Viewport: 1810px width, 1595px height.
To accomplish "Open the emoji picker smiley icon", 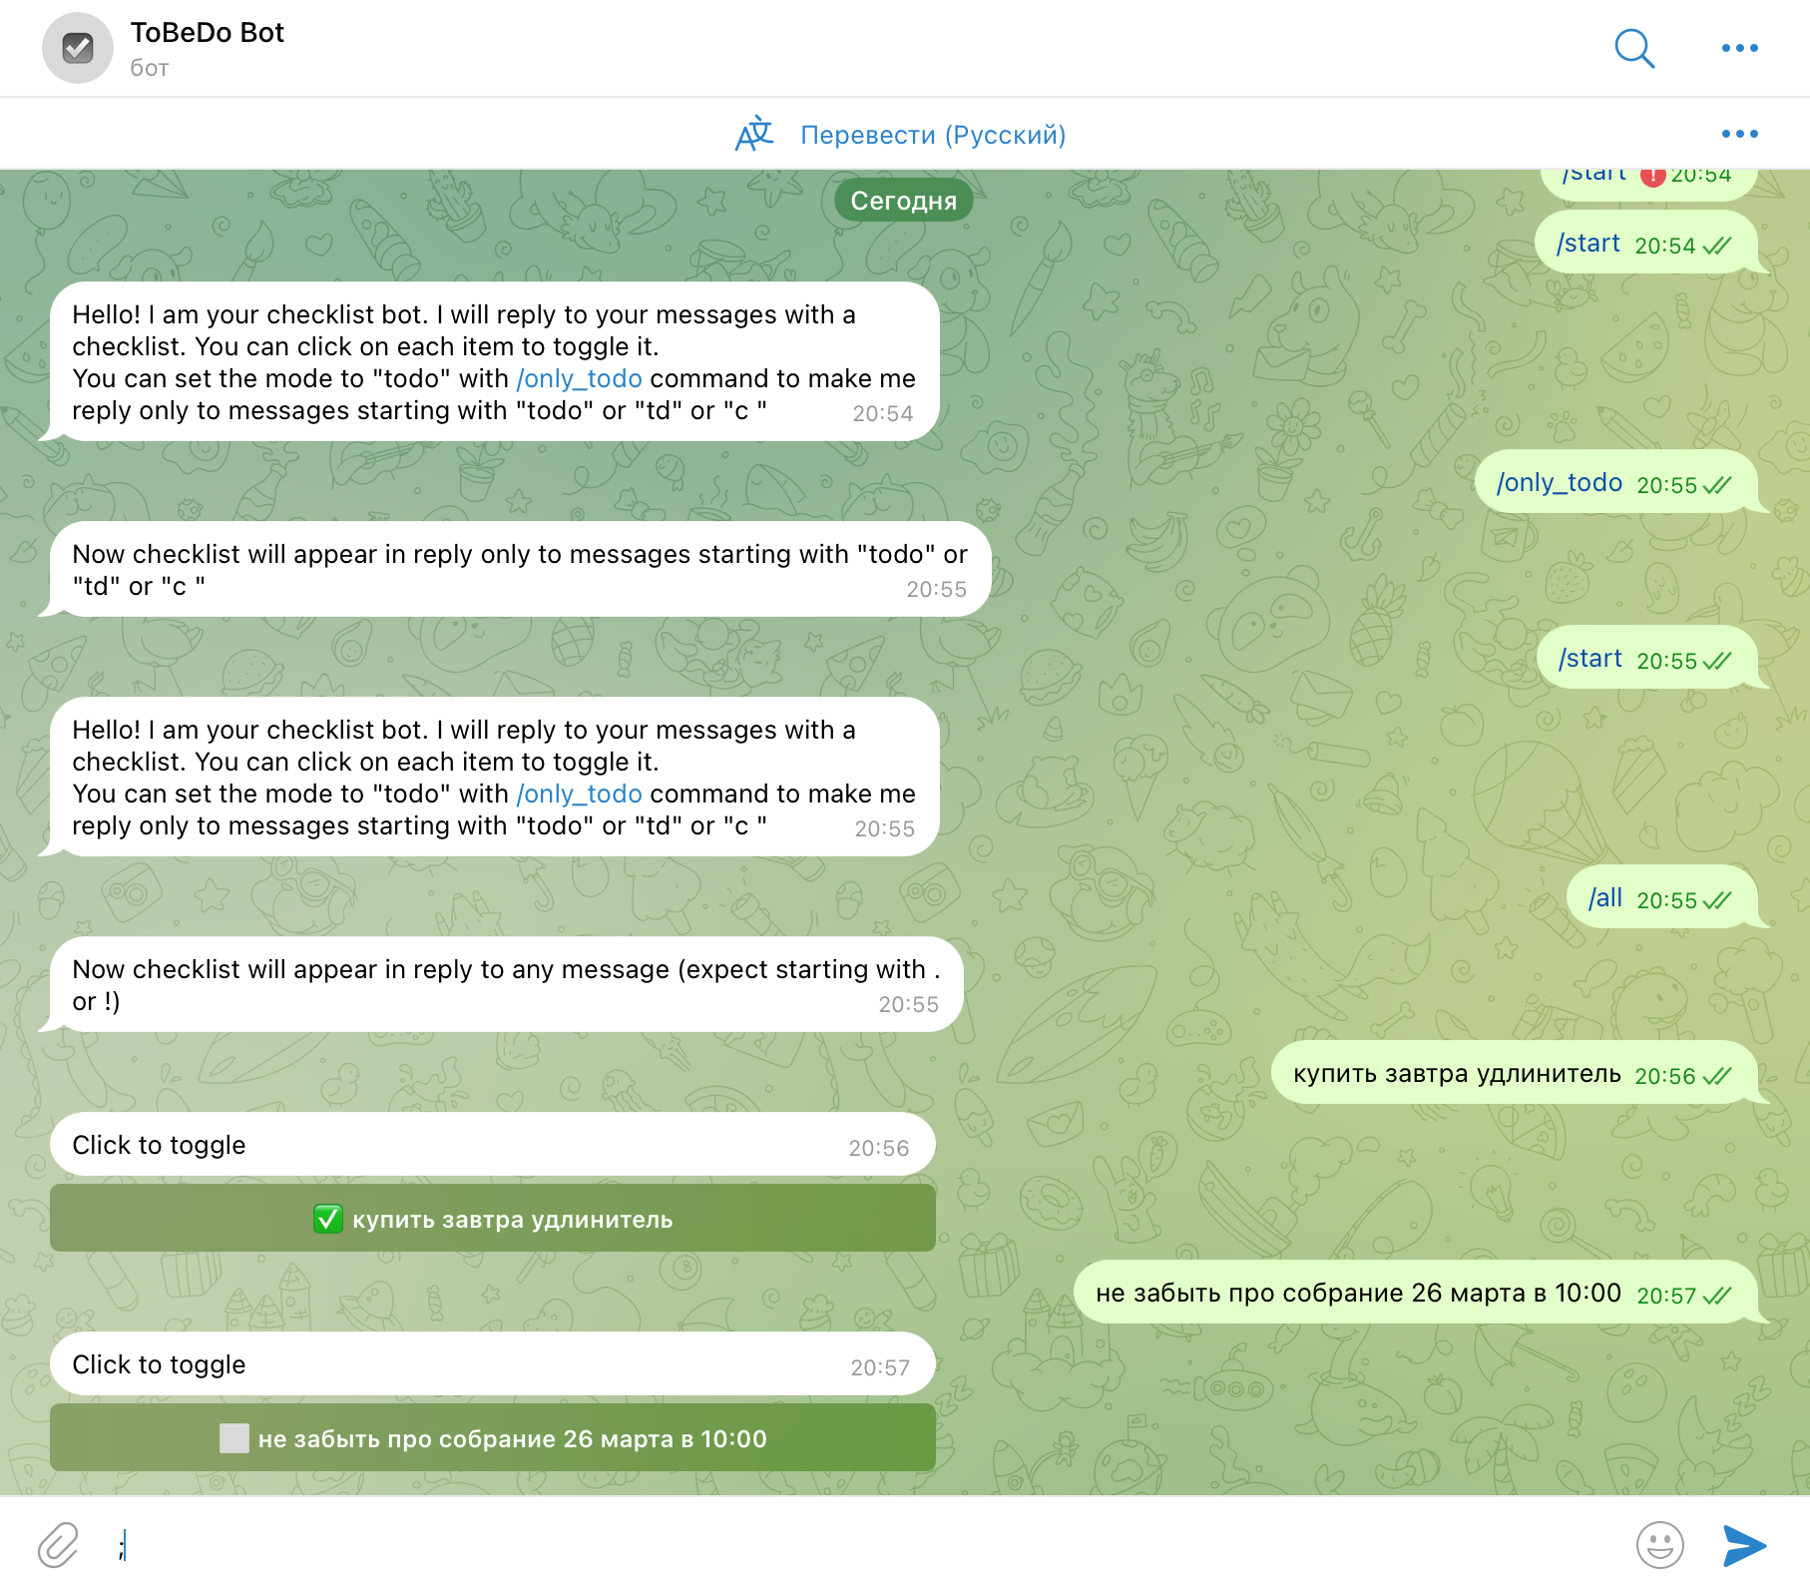I will coord(1659,1545).
